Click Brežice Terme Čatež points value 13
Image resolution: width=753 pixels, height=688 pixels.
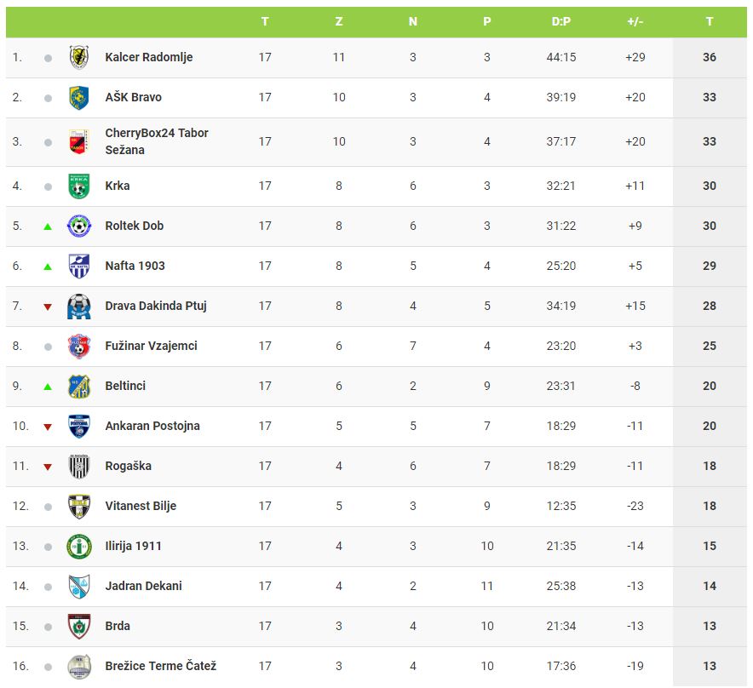(x=710, y=666)
